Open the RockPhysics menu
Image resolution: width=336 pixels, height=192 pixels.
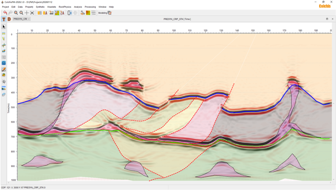pyautogui.click(x=65, y=7)
